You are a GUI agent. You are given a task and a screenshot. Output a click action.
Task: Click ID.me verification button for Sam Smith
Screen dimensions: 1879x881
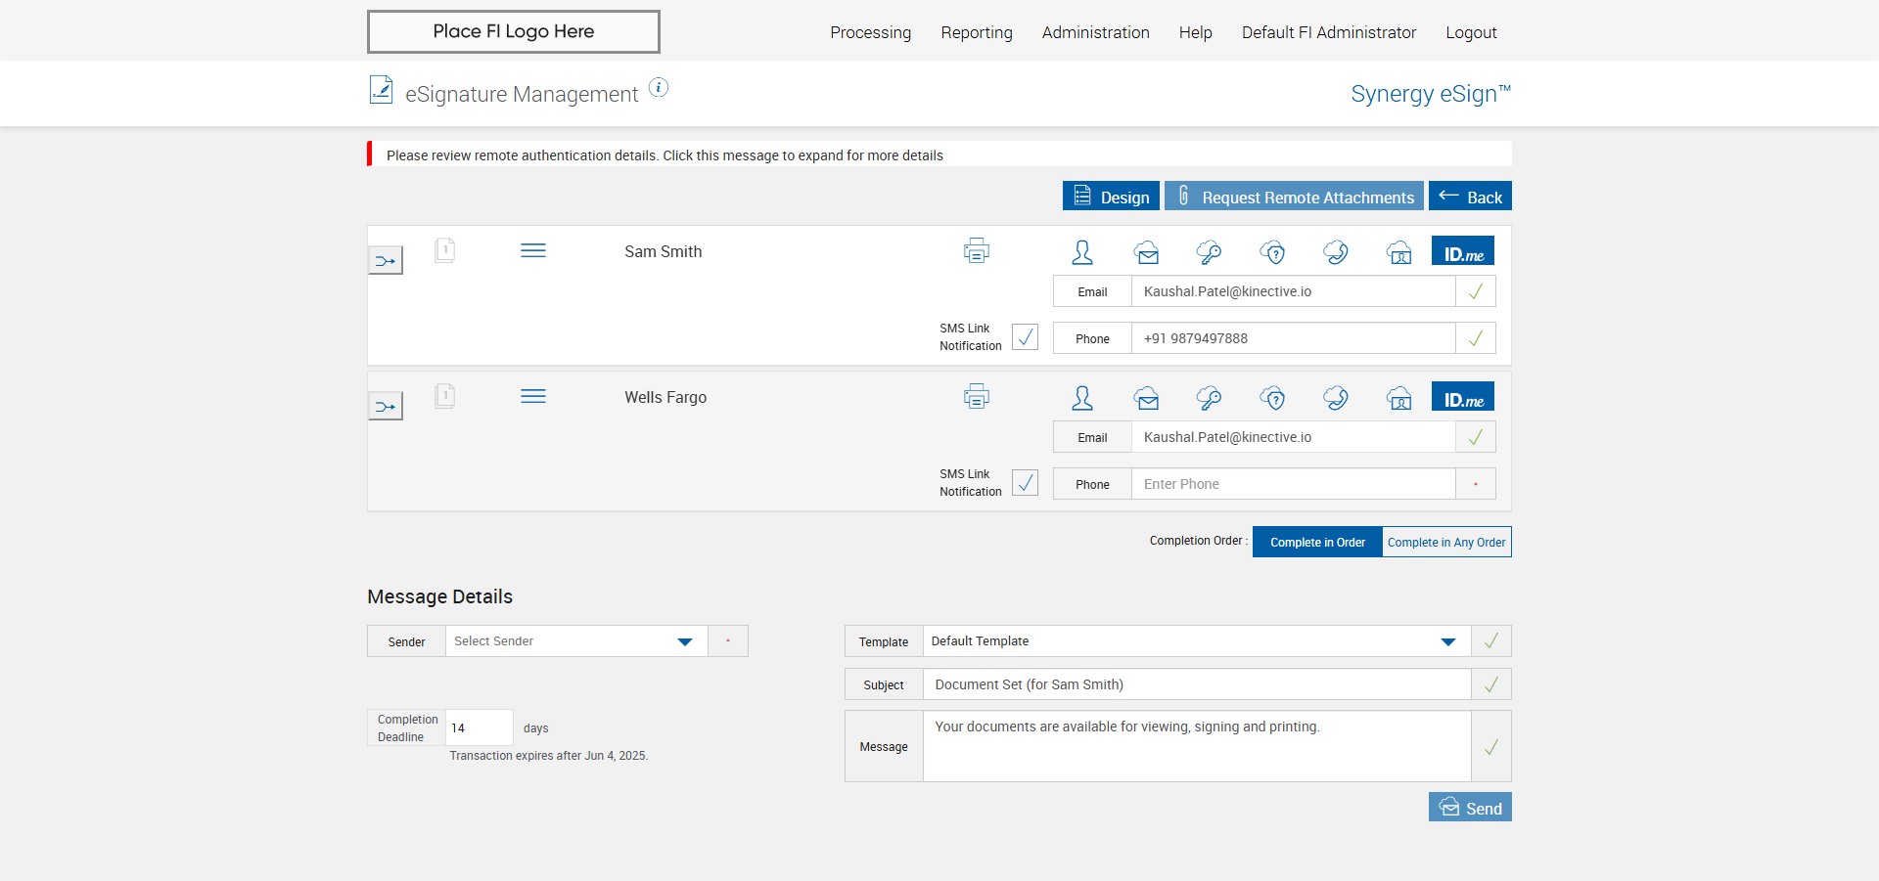pos(1462,251)
